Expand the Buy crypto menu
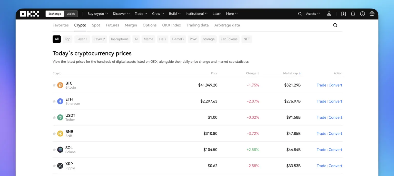 point(97,14)
